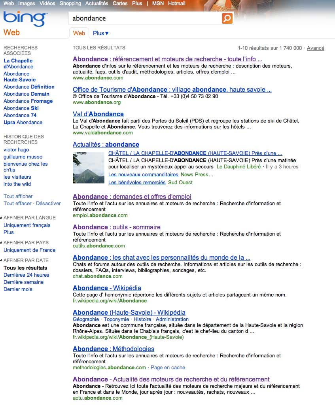Search related Abondance Ski

(21, 108)
